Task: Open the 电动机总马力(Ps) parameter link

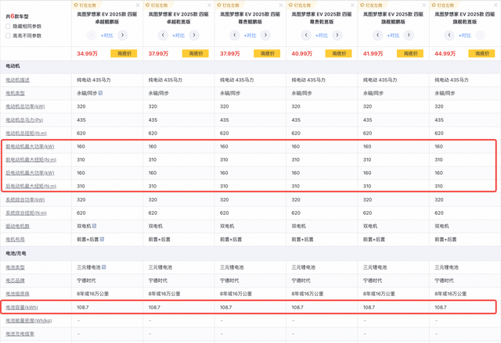Action: click(x=24, y=120)
